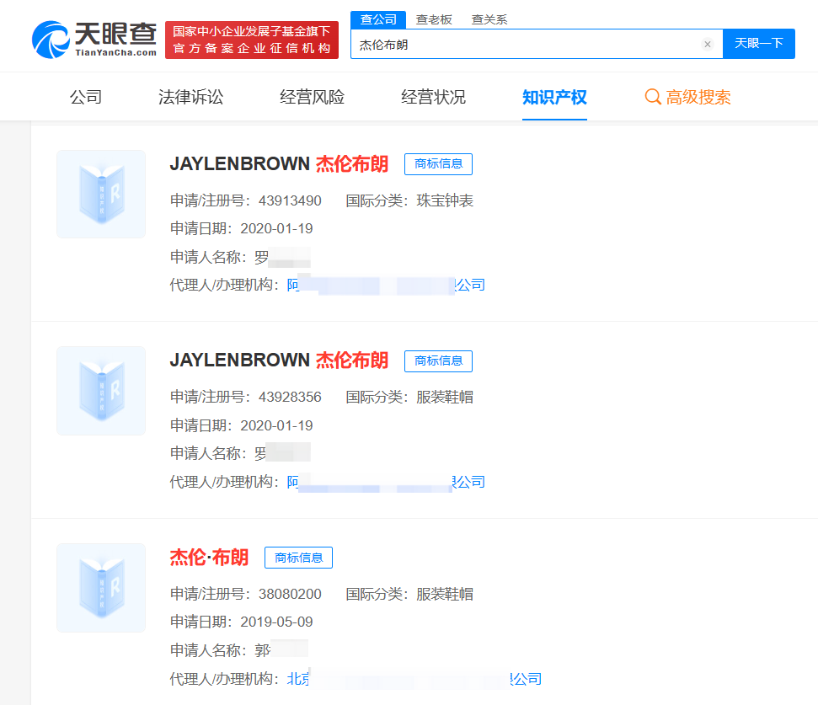Clear the search box with the X icon

(707, 44)
